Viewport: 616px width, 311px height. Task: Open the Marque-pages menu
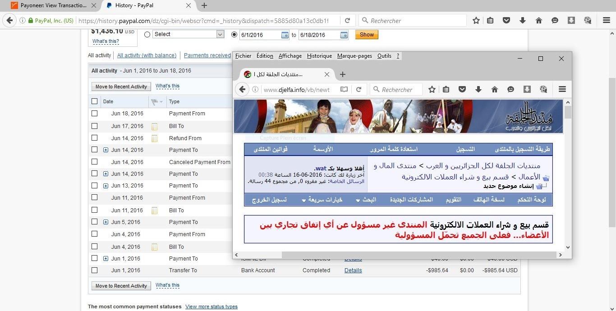click(x=354, y=56)
